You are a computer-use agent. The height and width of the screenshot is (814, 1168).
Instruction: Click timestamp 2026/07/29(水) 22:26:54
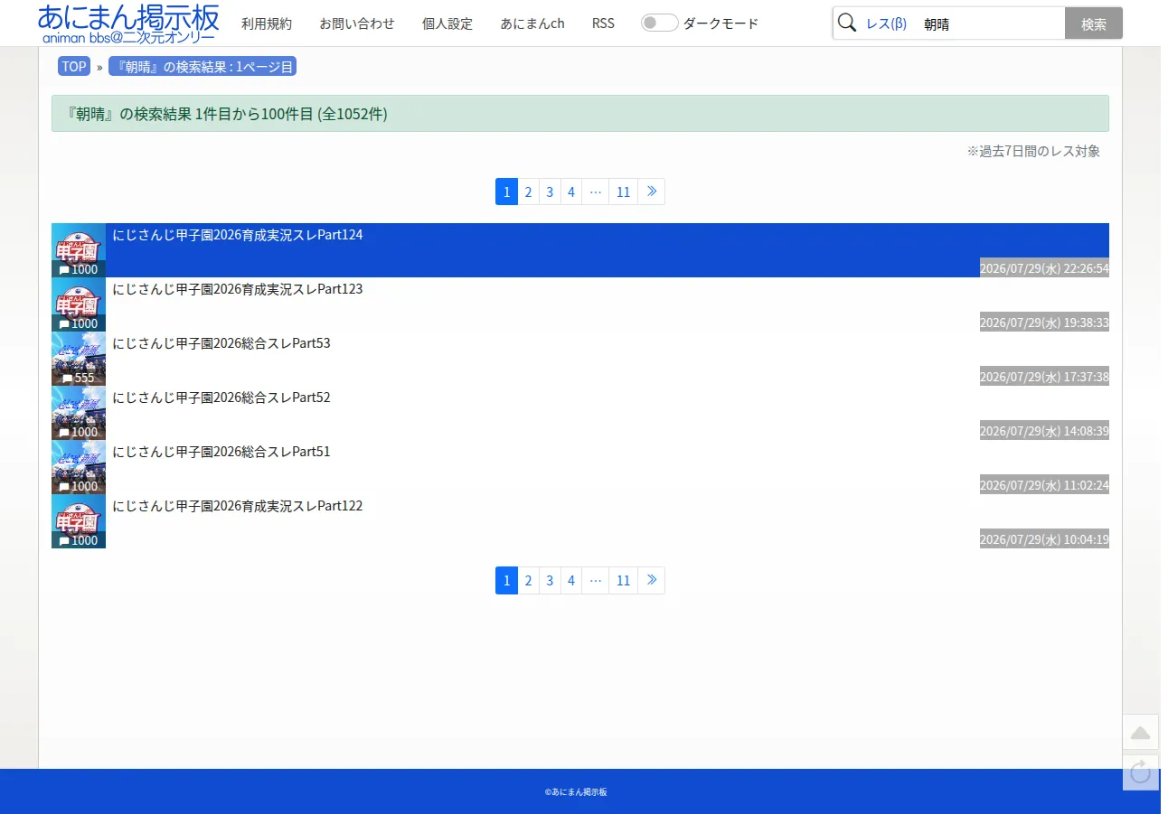click(x=1044, y=268)
